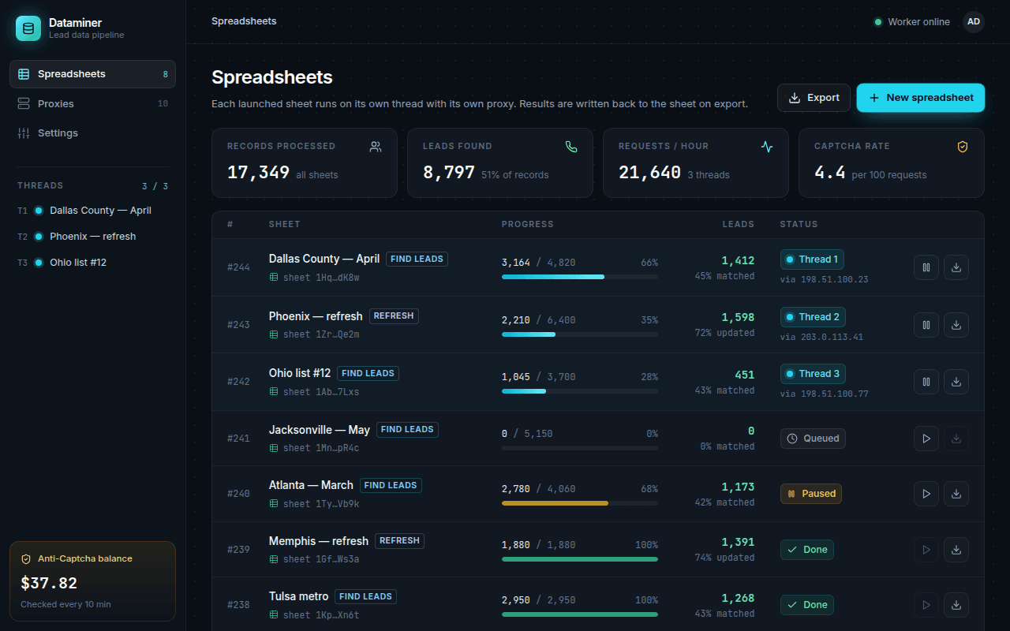Click the REFRESH tag on Phoenix row
The height and width of the screenshot is (631, 1010).
pyautogui.click(x=394, y=316)
